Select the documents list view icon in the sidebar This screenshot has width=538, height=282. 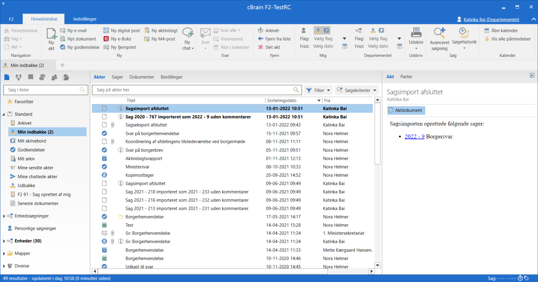pos(7,77)
